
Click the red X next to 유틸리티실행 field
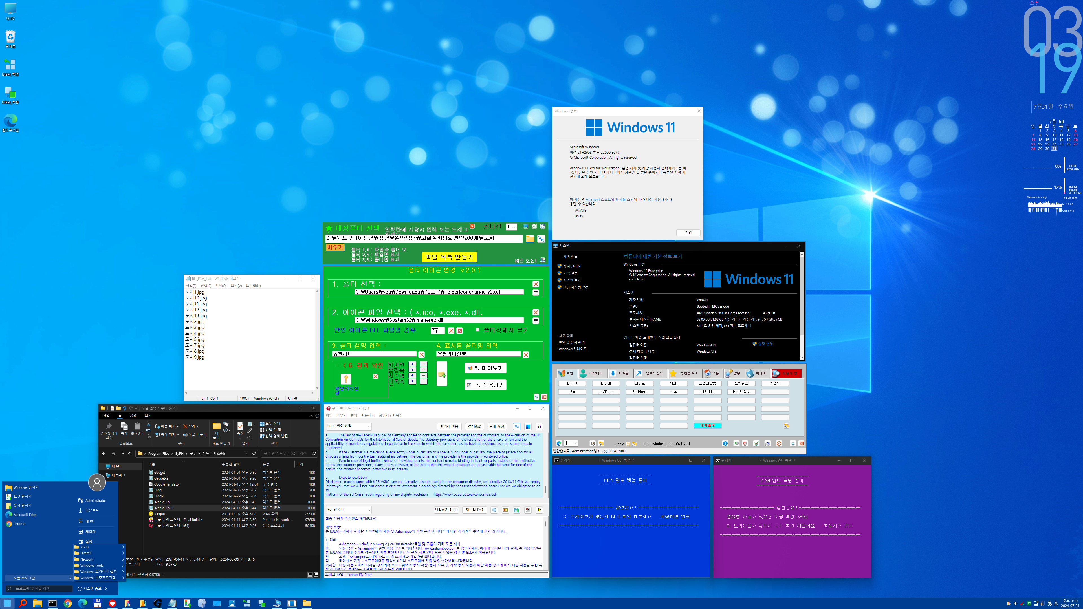(525, 354)
